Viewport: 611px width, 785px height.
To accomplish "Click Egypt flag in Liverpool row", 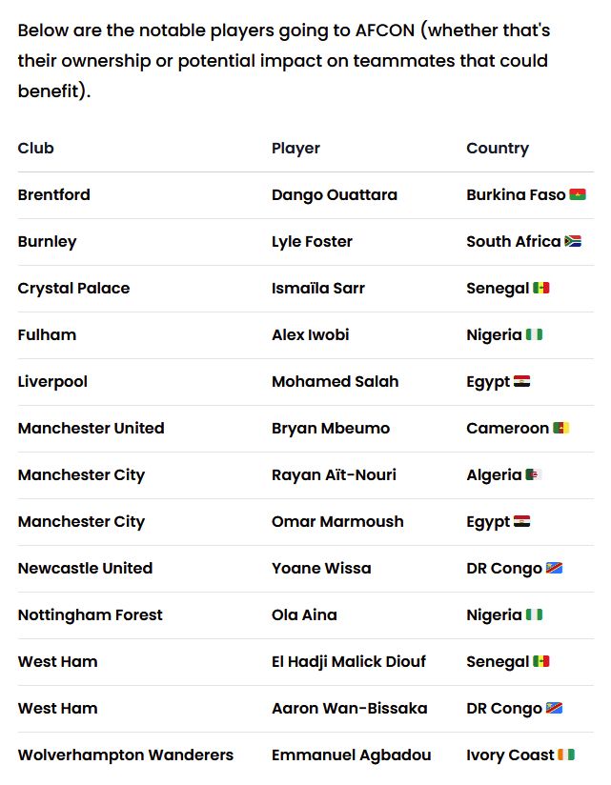I will (x=521, y=381).
